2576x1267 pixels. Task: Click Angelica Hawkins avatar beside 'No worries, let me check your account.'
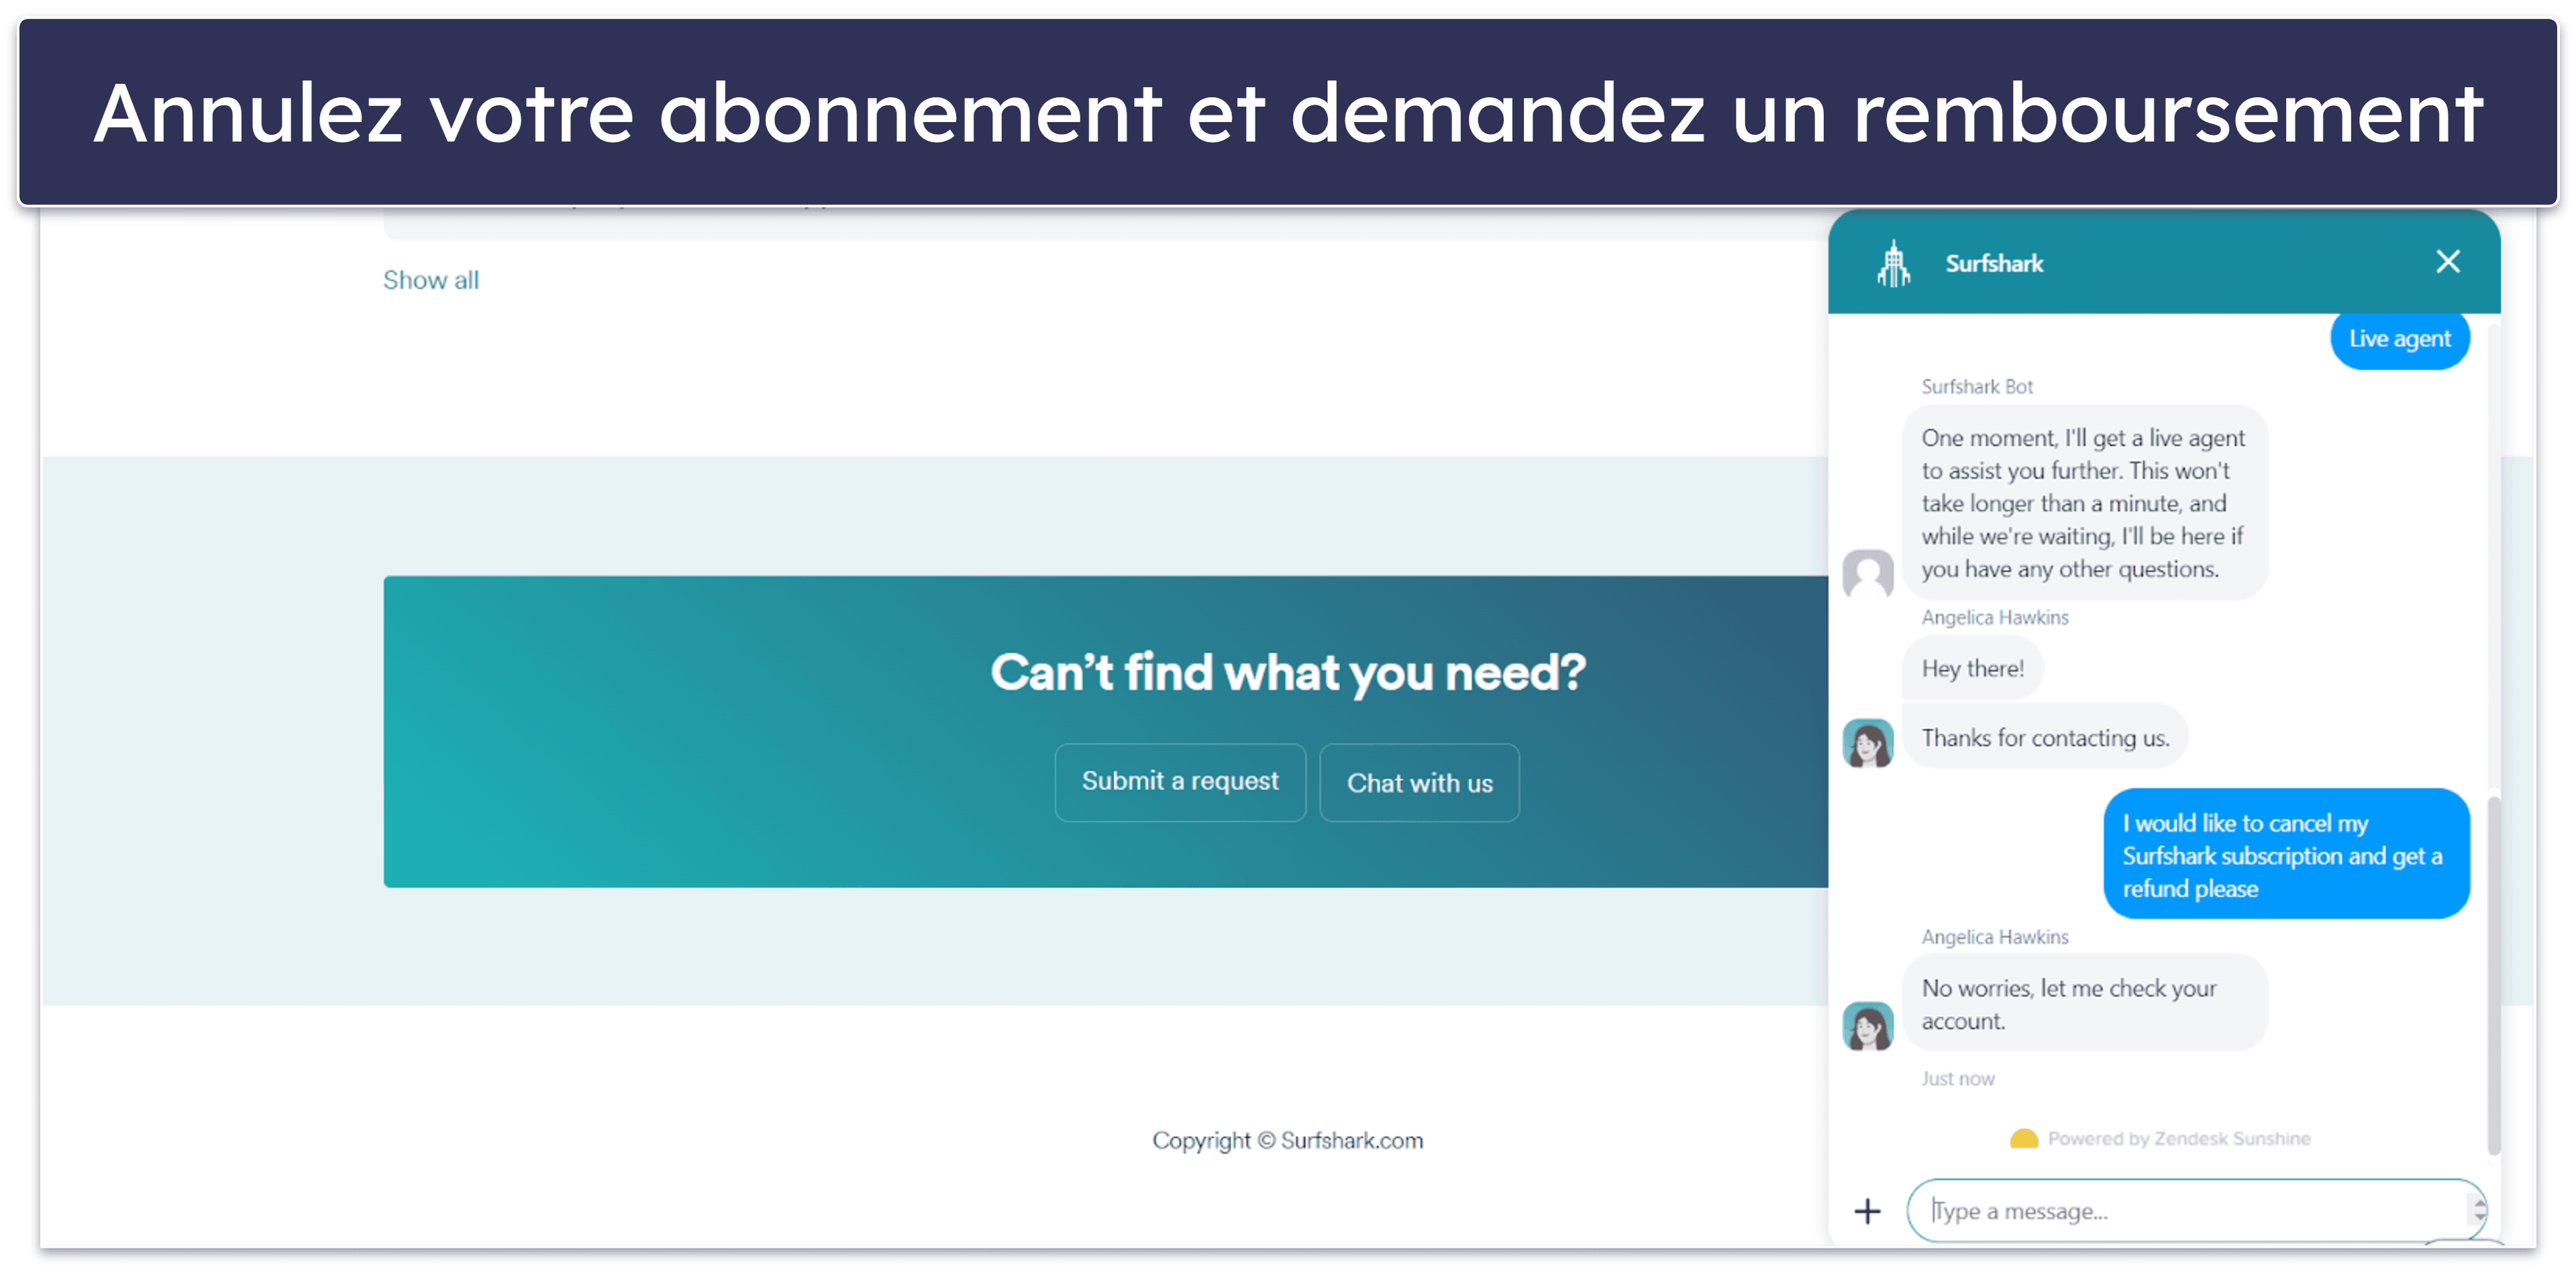[x=1867, y=1025]
